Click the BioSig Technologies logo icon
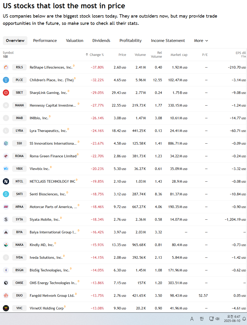 pos(6,270)
